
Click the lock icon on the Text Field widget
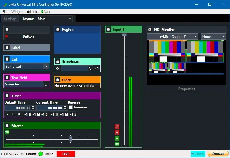pos(7,77)
